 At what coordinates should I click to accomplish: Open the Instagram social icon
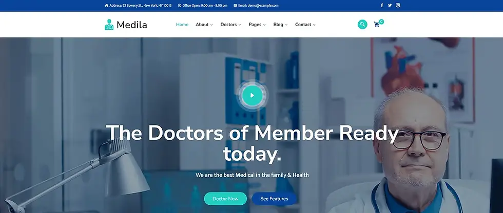click(398, 6)
